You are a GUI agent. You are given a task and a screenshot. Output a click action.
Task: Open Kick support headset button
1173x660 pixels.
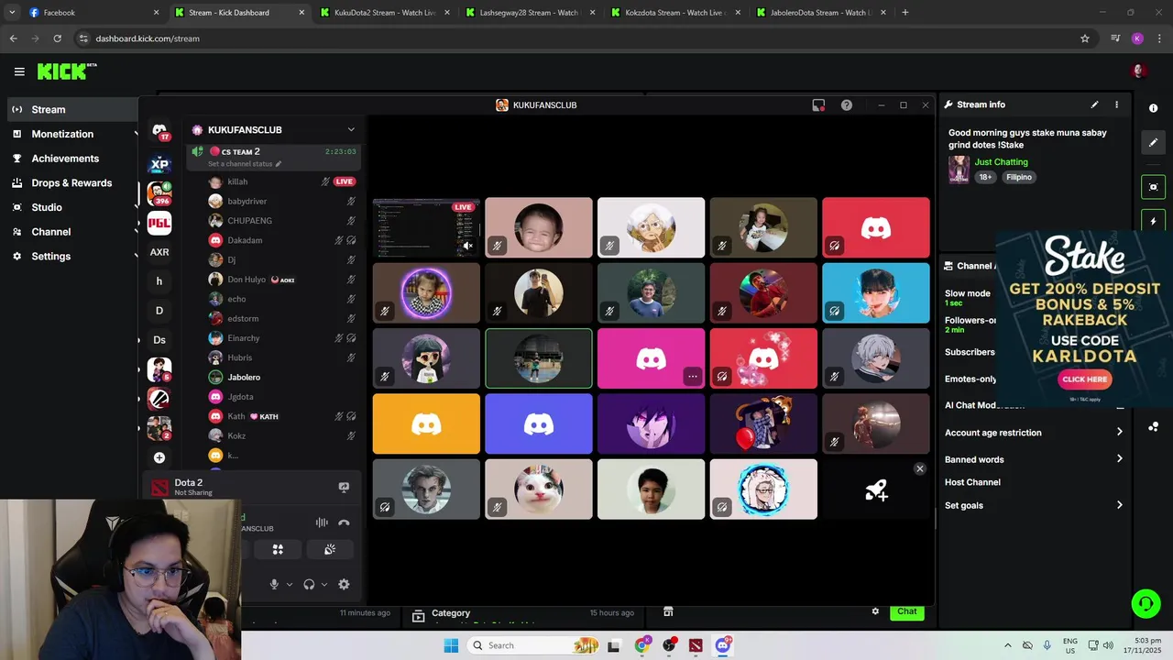point(1146,603)
